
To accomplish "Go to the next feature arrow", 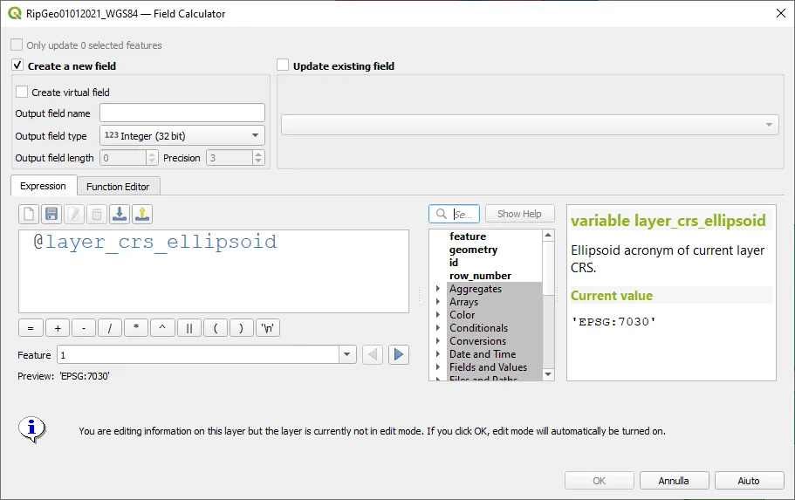I will click(x=399, y=354).
